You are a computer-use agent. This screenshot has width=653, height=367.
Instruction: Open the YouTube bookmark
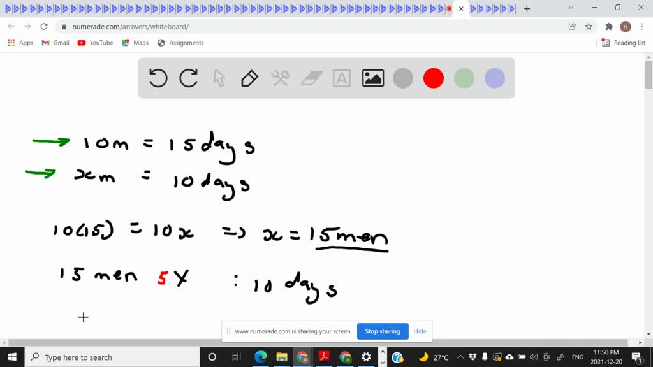pos(96,43)
